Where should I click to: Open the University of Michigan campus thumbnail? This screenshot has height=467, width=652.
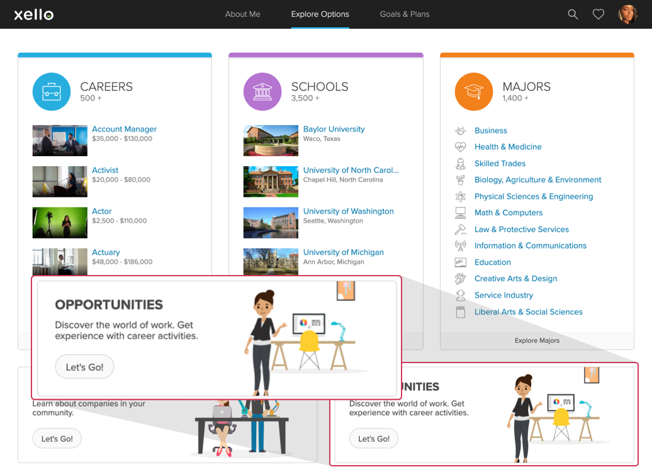(271, 262)
